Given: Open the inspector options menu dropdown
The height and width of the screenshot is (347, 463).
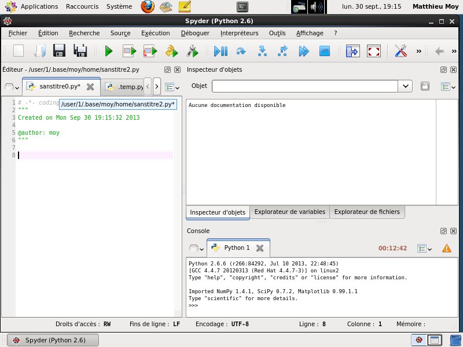Looking at the screenshot, I should (448, 87).
